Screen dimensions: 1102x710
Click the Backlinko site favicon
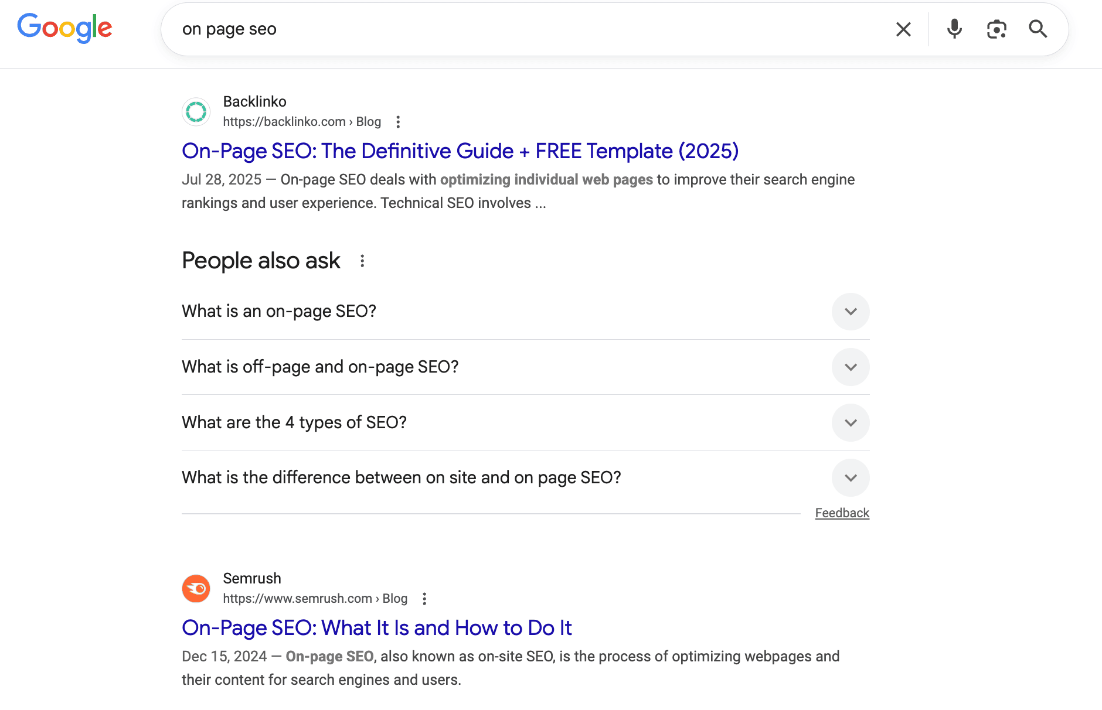pyautogui.click(x=196, y=111)
